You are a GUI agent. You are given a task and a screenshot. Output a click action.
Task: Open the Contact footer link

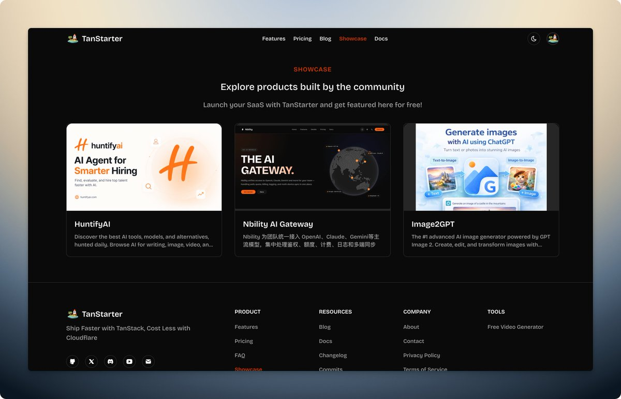pos(413,341)
